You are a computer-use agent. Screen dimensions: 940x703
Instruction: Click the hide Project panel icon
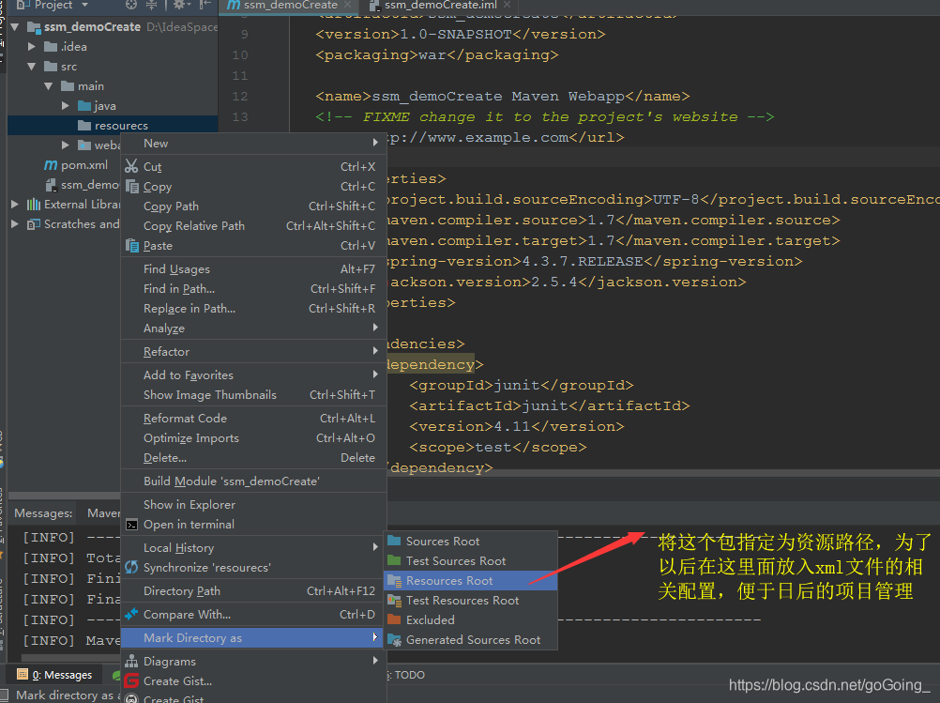pos(205,5)
